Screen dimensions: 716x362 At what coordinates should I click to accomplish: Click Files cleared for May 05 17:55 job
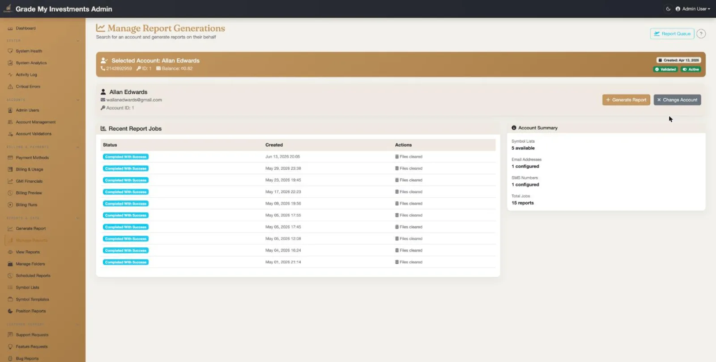point(409,215)
